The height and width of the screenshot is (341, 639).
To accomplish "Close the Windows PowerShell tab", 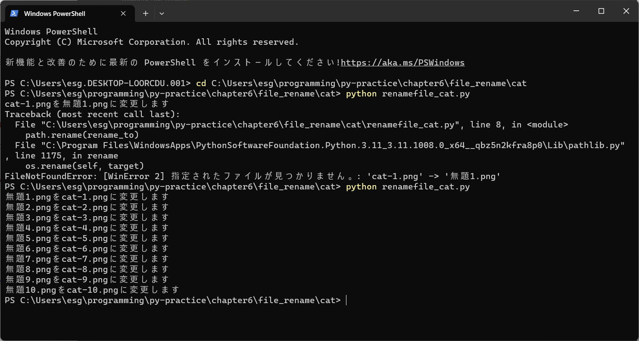I will [123, 13].
